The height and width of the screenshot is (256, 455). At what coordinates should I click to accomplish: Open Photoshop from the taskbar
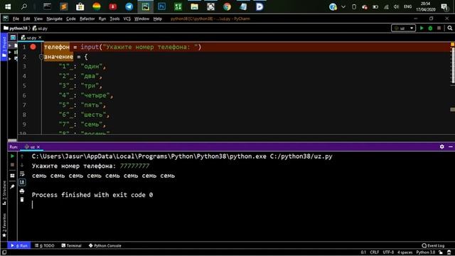click(161, 6)
